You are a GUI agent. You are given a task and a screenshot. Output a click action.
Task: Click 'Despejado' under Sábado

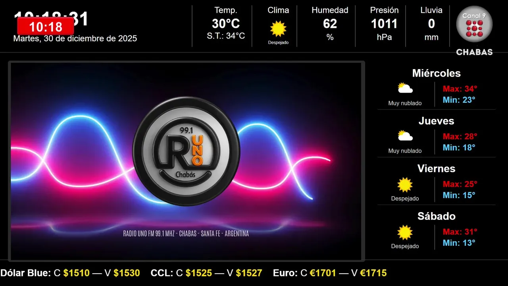pos(405,246)
